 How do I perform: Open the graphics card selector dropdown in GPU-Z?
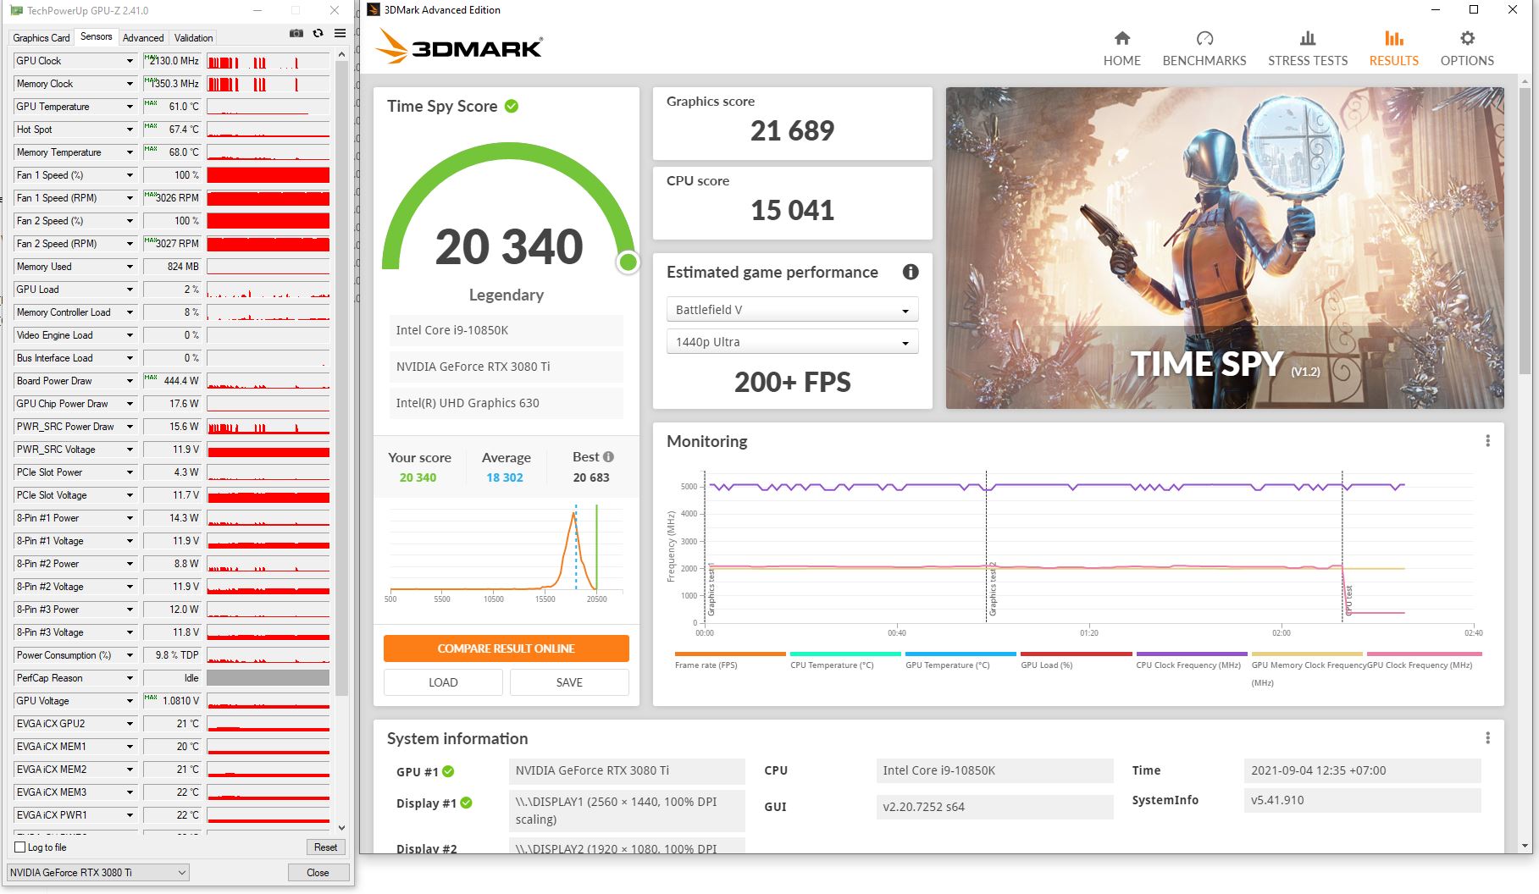(x=97, y=873)
